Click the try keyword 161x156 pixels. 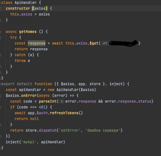[x=13, y=38]
